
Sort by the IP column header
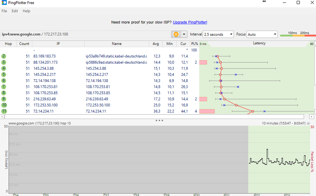58,44
